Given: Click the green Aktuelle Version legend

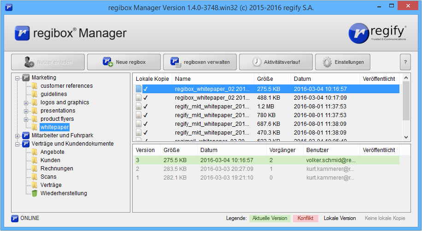Looking at the screenshot, I should (x=270, y=219).
